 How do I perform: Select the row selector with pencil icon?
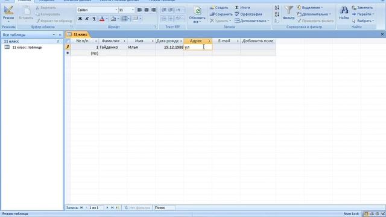pos(68,47)
